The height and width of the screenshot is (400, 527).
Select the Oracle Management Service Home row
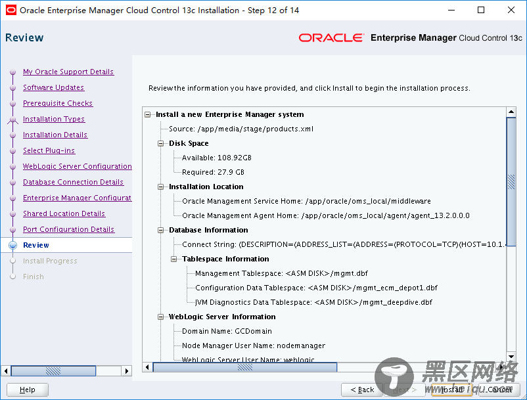306,201
